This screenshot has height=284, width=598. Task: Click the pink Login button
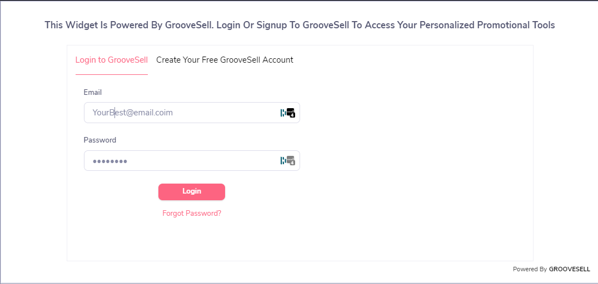tap(191, 191)
